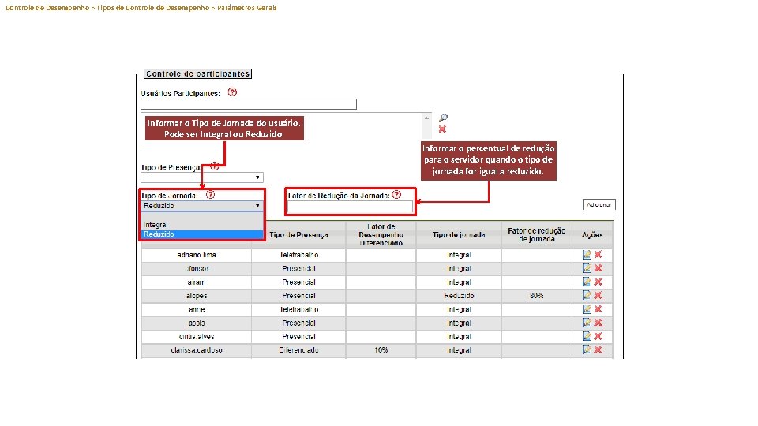Click the Tipo de Presença column header
The width and height of the screenshot is (758, 426).
point(298,235)
